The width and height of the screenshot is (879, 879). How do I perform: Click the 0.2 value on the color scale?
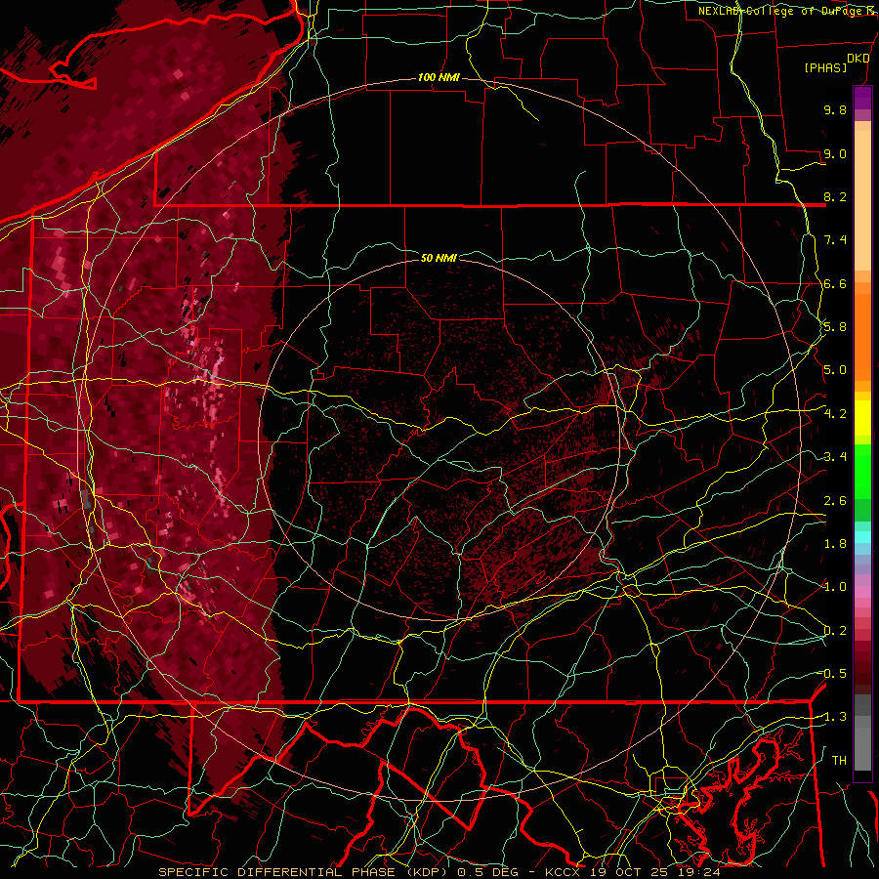click(x=835, y=631)
